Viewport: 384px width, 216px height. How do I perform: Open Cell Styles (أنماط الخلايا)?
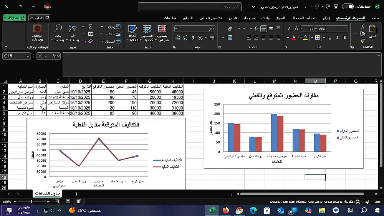132,33
